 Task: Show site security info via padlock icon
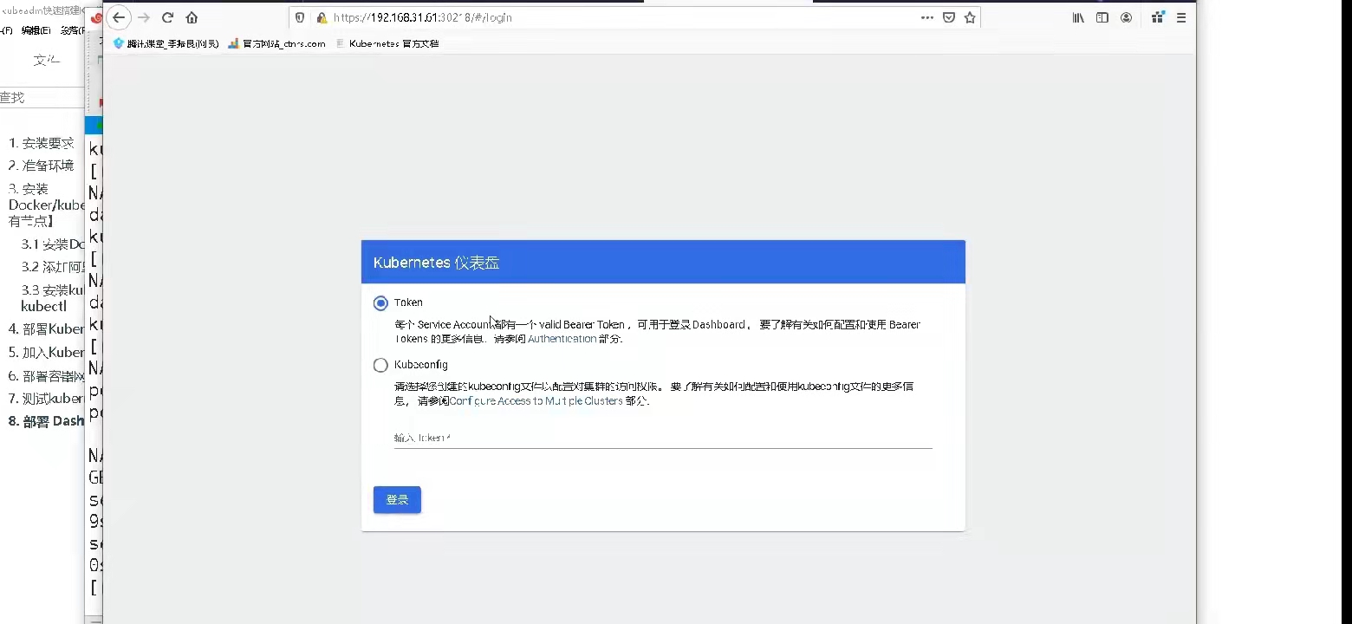321,17
